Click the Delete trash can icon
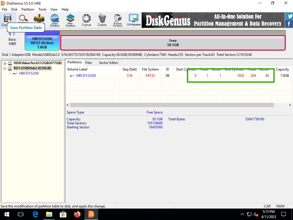The width and height of the screenshot is (293, 220). point(102,20)
